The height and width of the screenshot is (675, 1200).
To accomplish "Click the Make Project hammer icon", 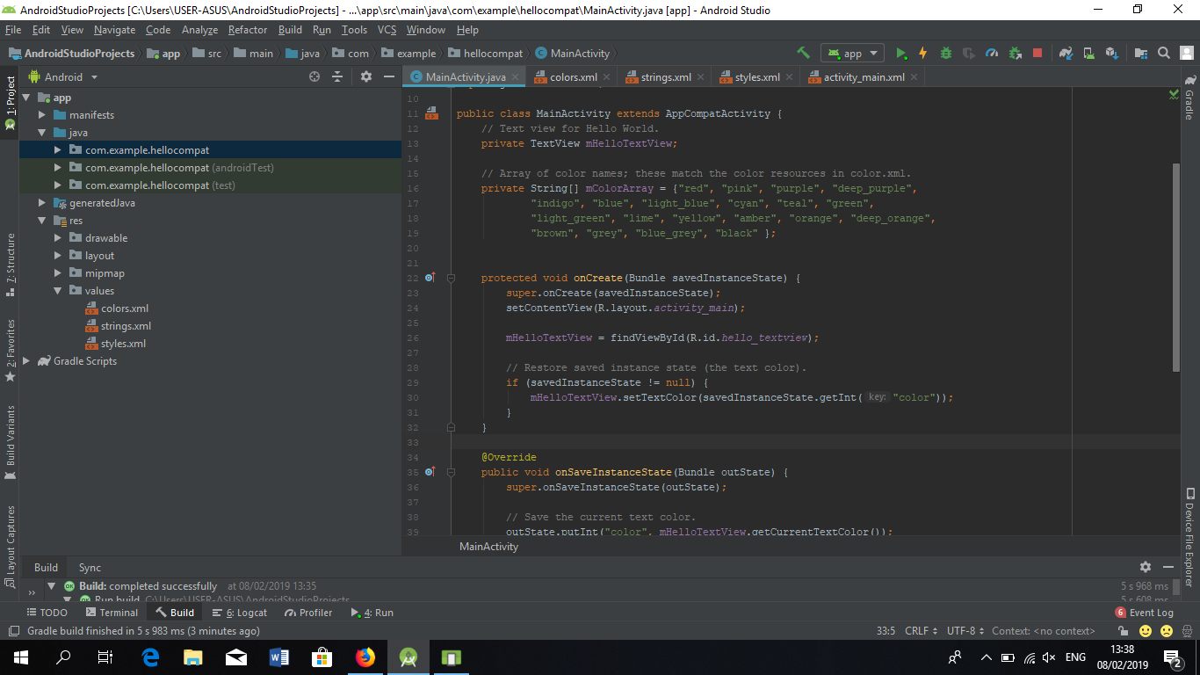I will [803, 53].
